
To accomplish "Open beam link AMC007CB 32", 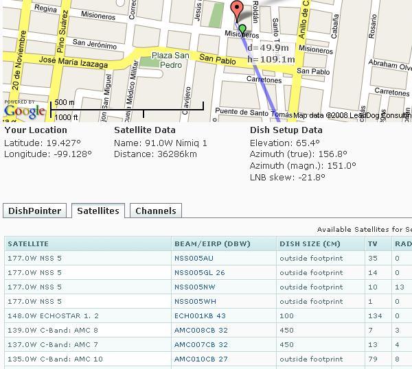I will pos(201,344).
